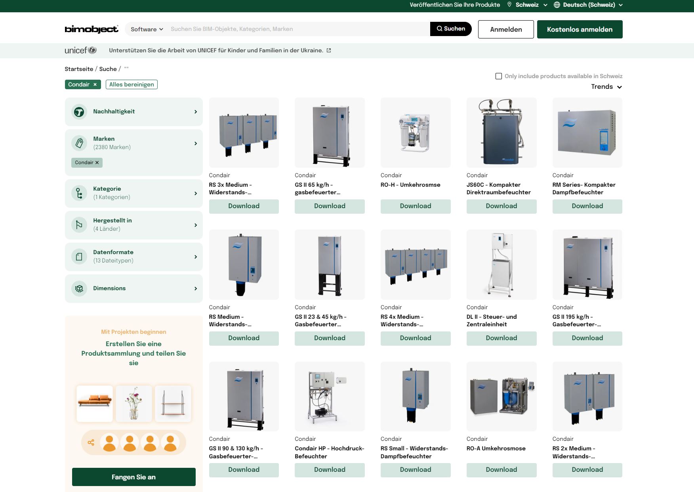Download RO-H Umkehrosmse product

(416, 206)
